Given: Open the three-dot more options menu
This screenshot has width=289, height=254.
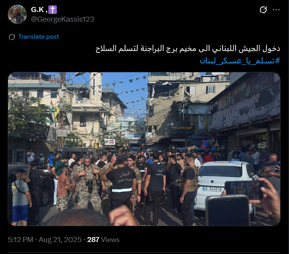Looking at the screenshot, I should tap(276, 10).
